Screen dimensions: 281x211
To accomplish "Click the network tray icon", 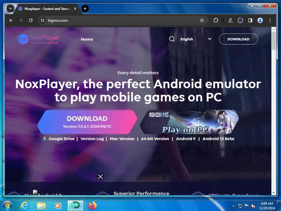I will point(240,206).
